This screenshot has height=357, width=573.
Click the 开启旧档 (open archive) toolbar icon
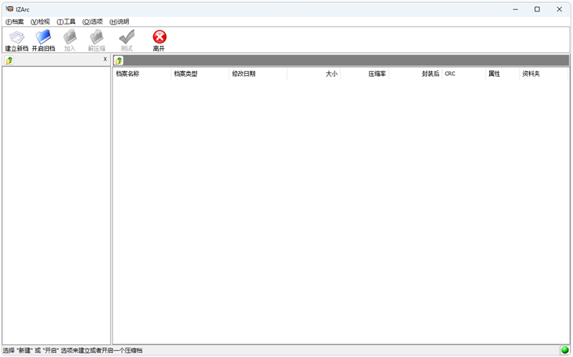[43, 37]
